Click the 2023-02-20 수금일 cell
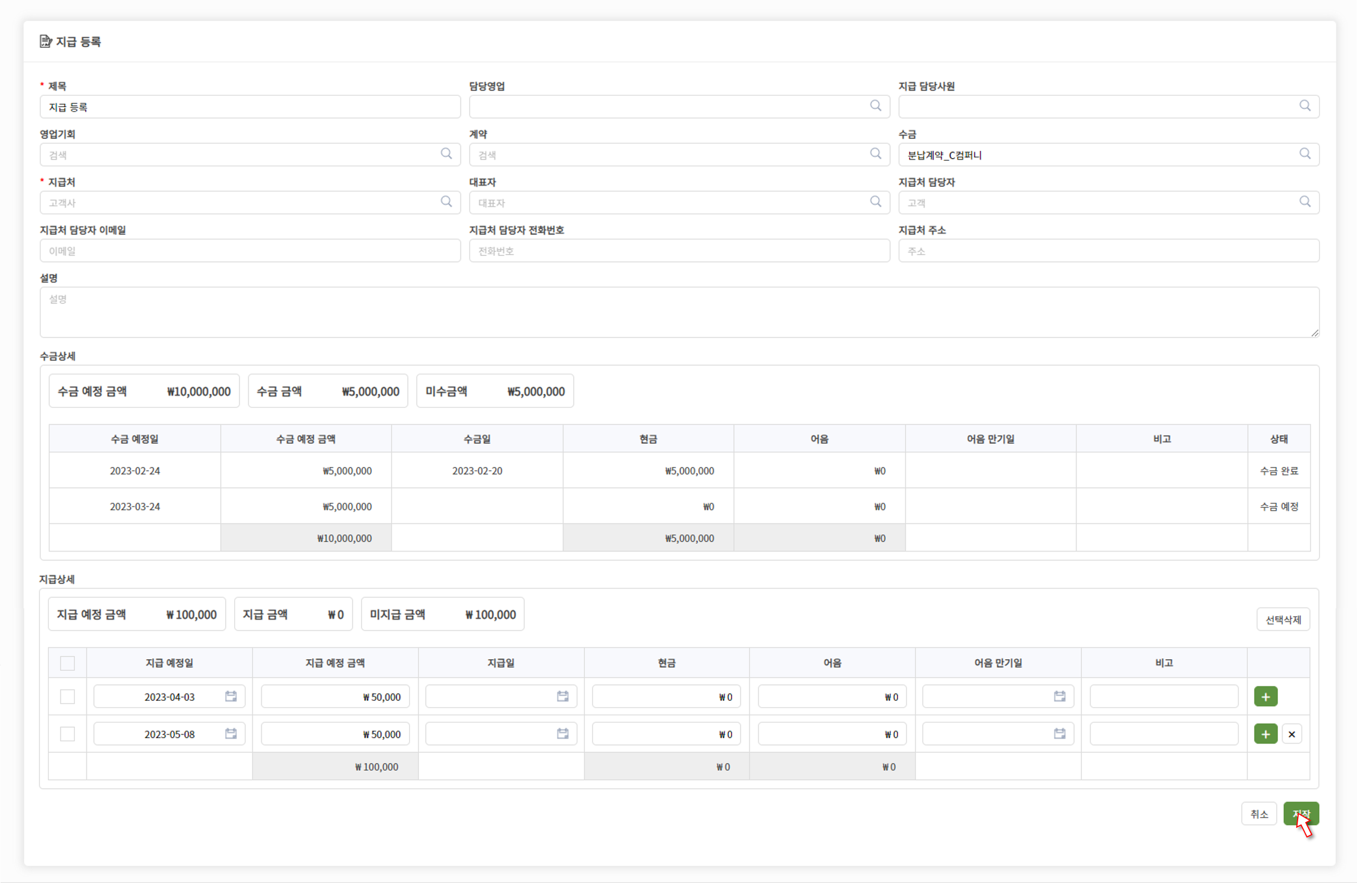 (x=477, y=471)
